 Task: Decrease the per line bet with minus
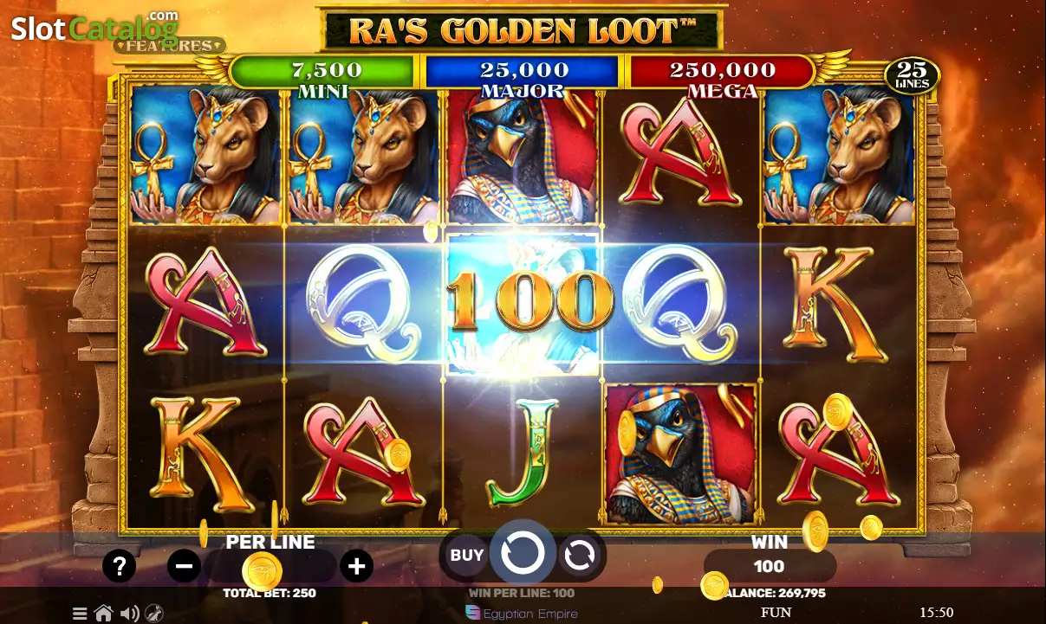(x=184, y=567)
